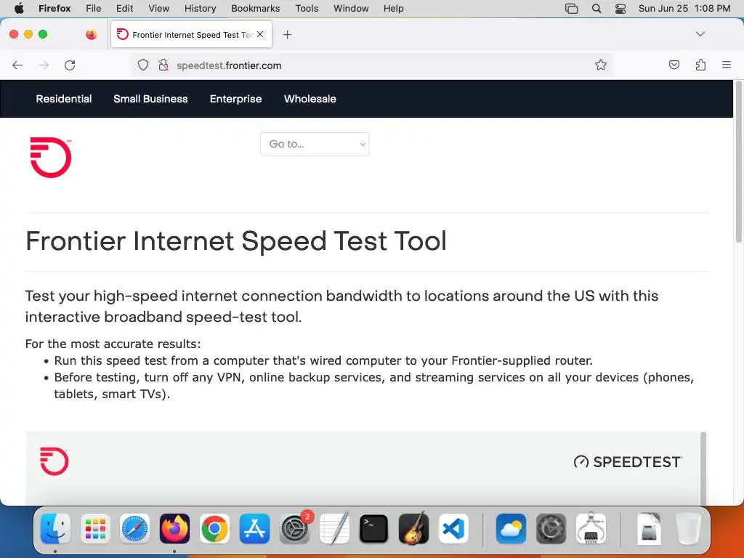Open the Edit menu
This screenshot has width=744, height=558.
124,9
